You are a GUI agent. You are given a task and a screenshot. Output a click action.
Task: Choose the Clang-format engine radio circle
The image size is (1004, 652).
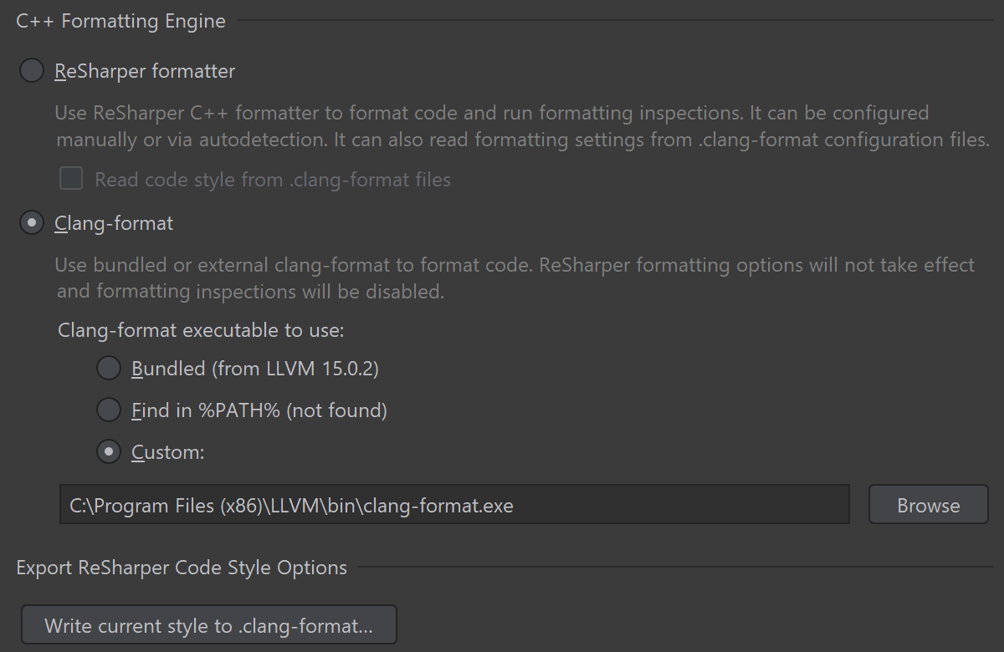coord(32,223)
